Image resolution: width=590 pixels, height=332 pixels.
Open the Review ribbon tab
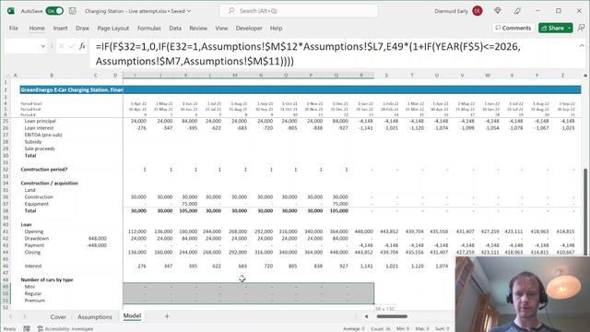198,29
